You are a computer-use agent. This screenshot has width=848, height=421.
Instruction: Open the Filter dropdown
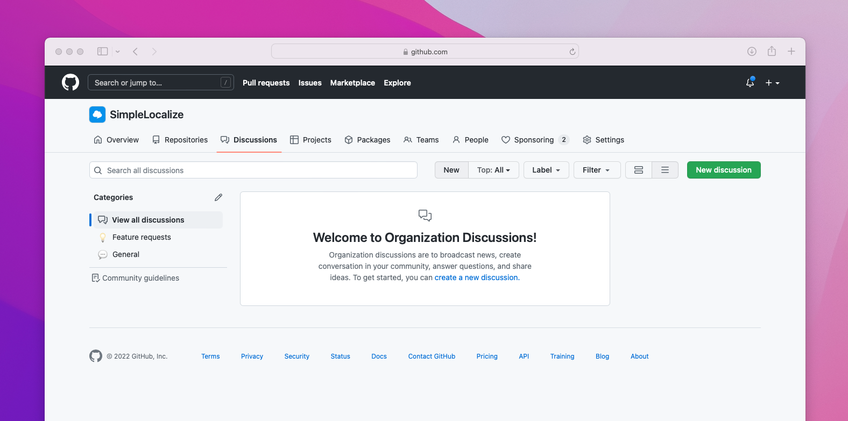pyautogui.click(x=597, y=170)
